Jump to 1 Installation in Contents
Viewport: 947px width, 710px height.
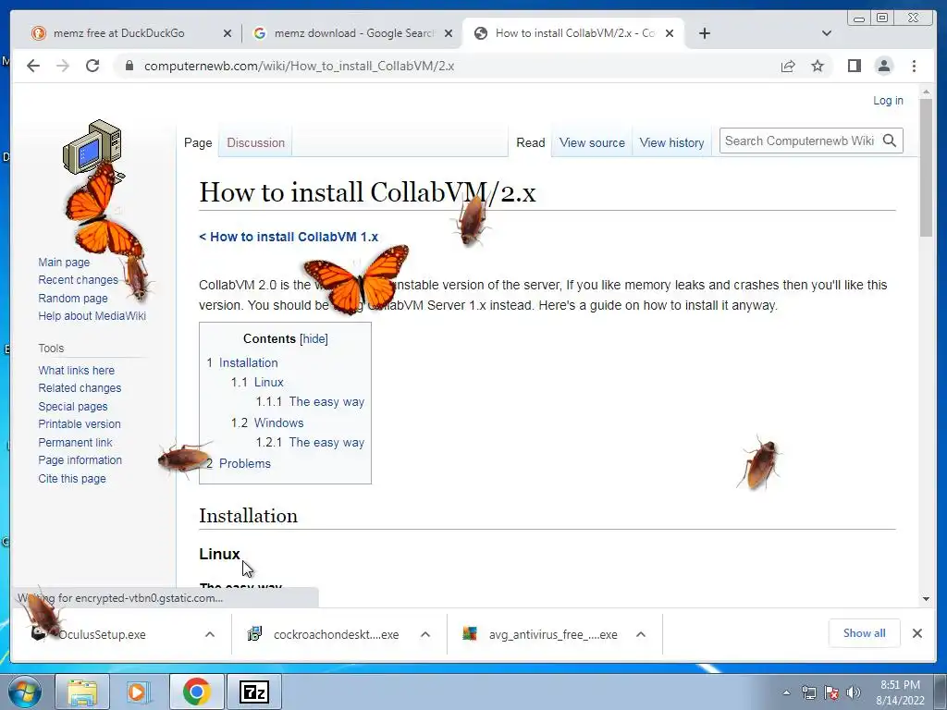click(x=242, y=362)
